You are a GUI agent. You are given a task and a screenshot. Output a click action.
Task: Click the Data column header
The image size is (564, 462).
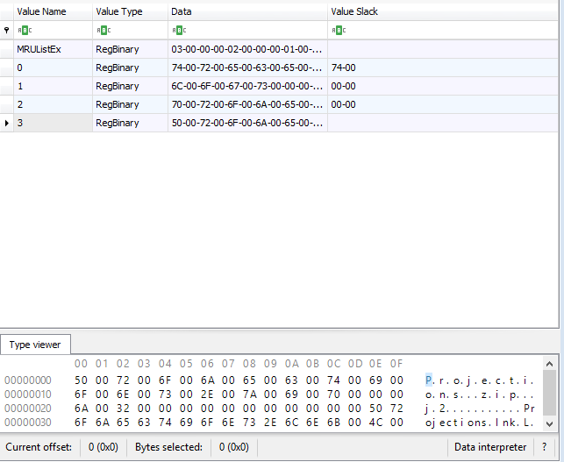[247, 11]
